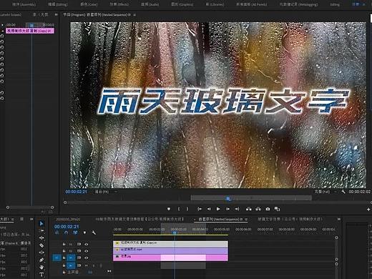372x279 pixels.
Task: Play the program monitor sequence
Action: click(218, 209)
